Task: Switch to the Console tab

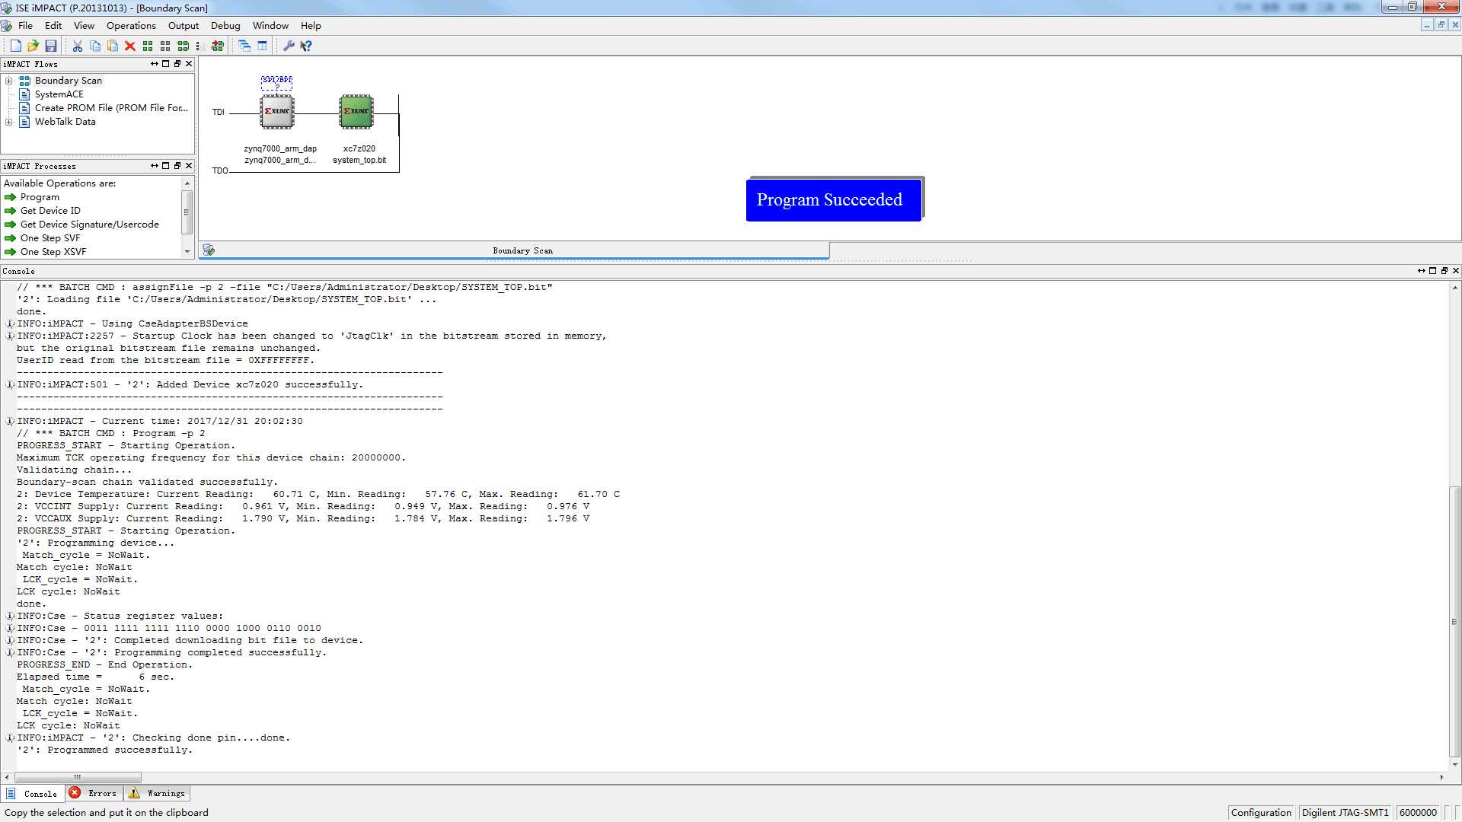Action: (33, 794)
